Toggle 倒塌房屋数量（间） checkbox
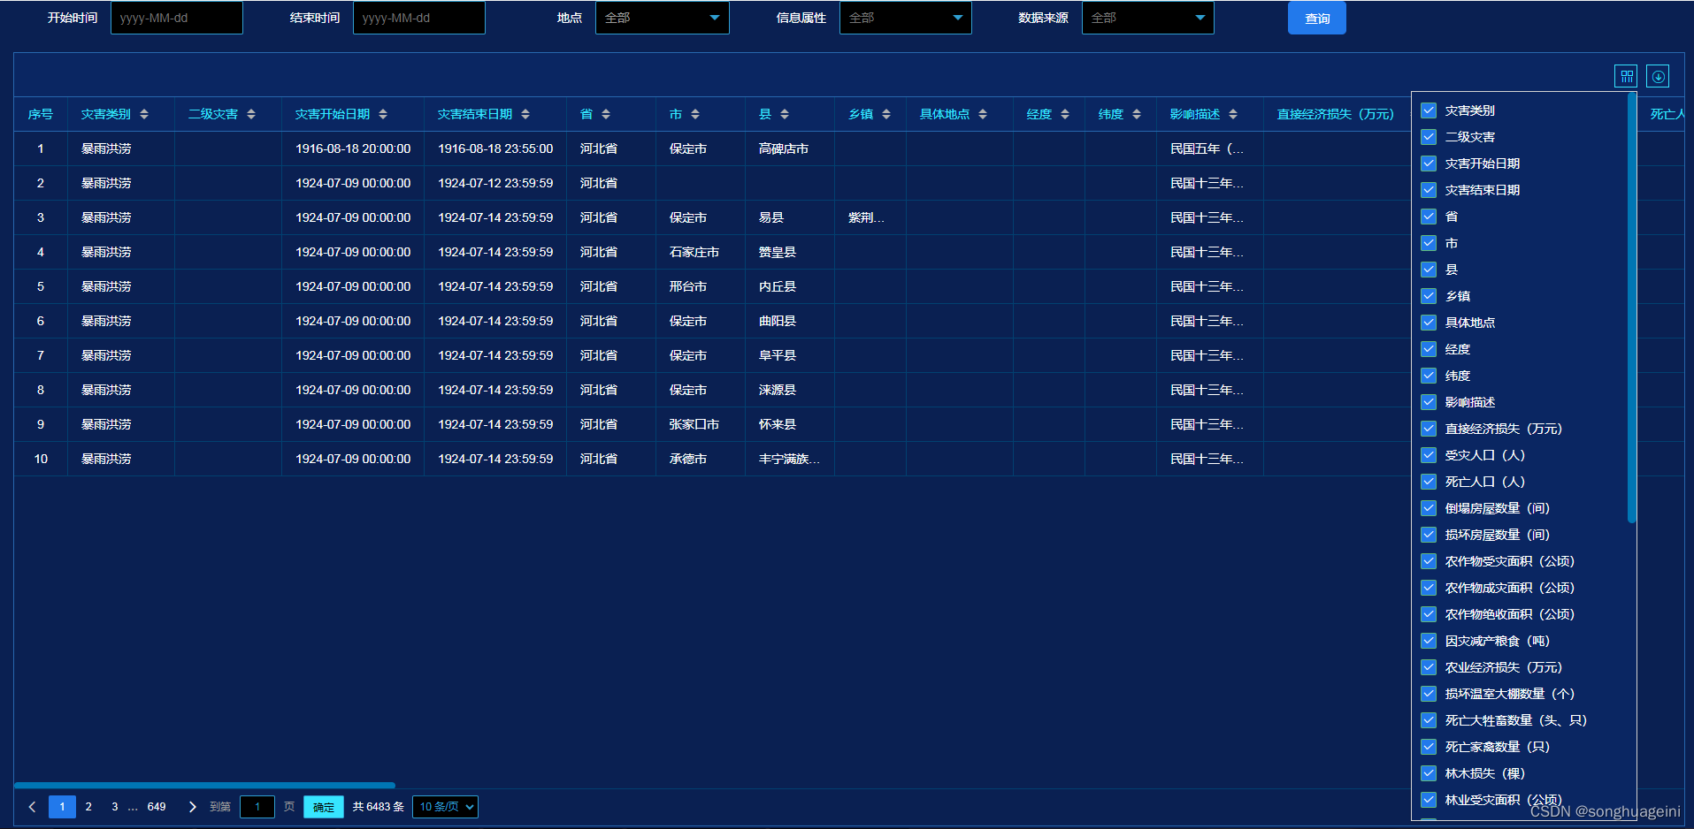Screen dimensions: 1694x829 pyautogui.click(x=1429, y=508)
